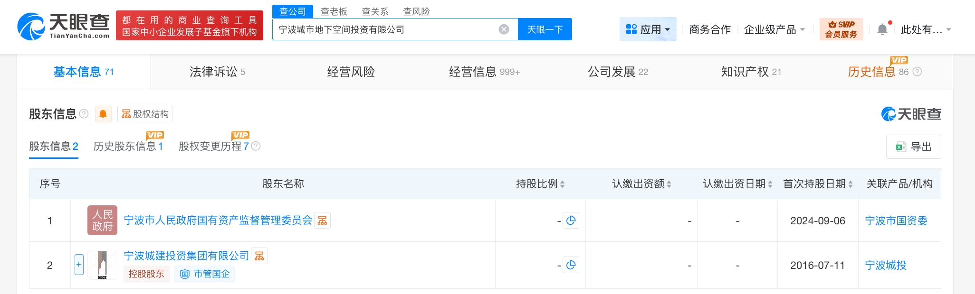Open the 应用 dropdown menu
This screenshot has height=294, width=975.
coord(648,29)
